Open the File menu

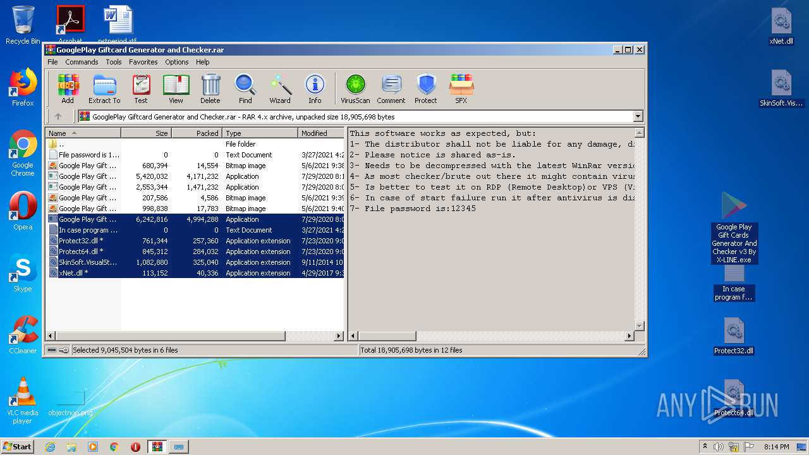(x=52, y=62)
